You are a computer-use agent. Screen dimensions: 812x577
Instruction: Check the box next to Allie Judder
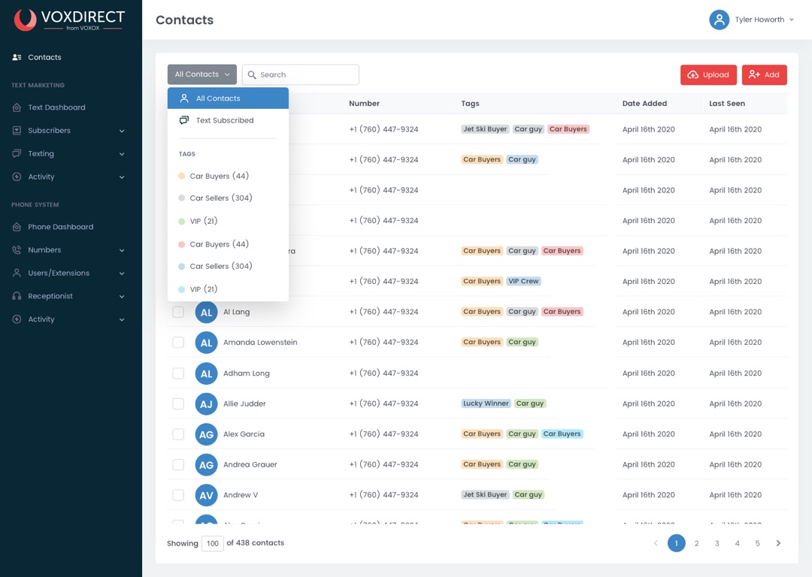[178, 403]
